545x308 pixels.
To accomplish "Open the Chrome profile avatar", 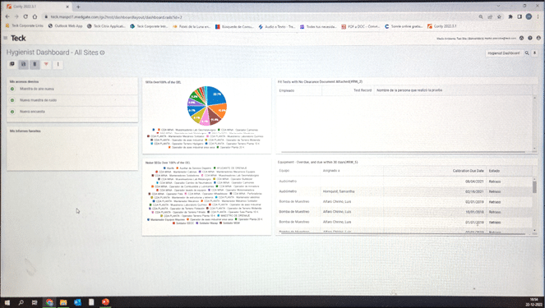I will tap(529, 16).
